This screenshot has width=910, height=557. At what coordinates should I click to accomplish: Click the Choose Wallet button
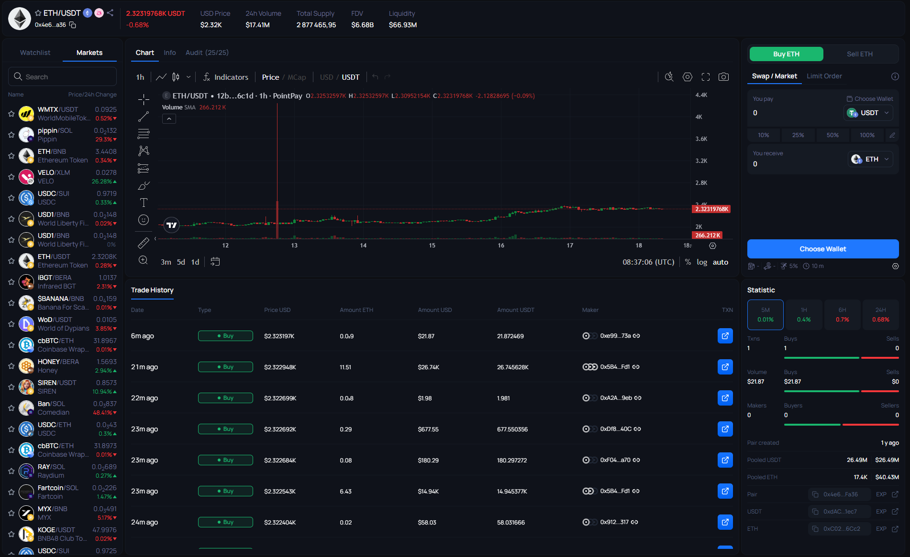pos(822,249)
